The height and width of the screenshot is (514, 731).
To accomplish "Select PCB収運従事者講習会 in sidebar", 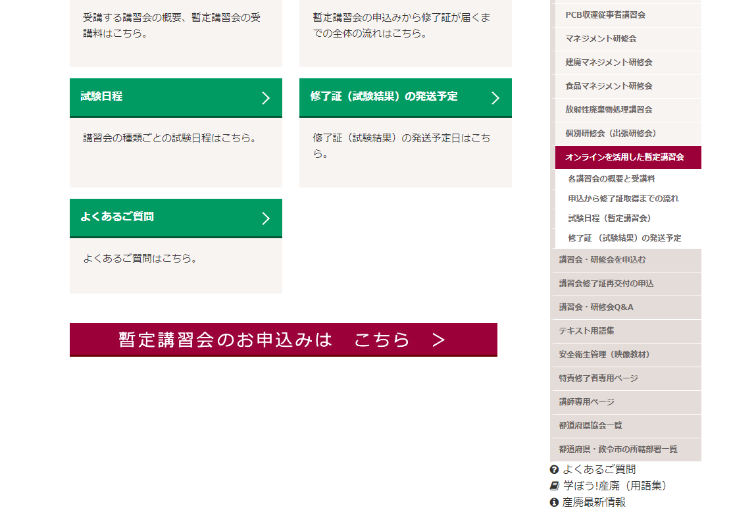I will tap(605, 15).
